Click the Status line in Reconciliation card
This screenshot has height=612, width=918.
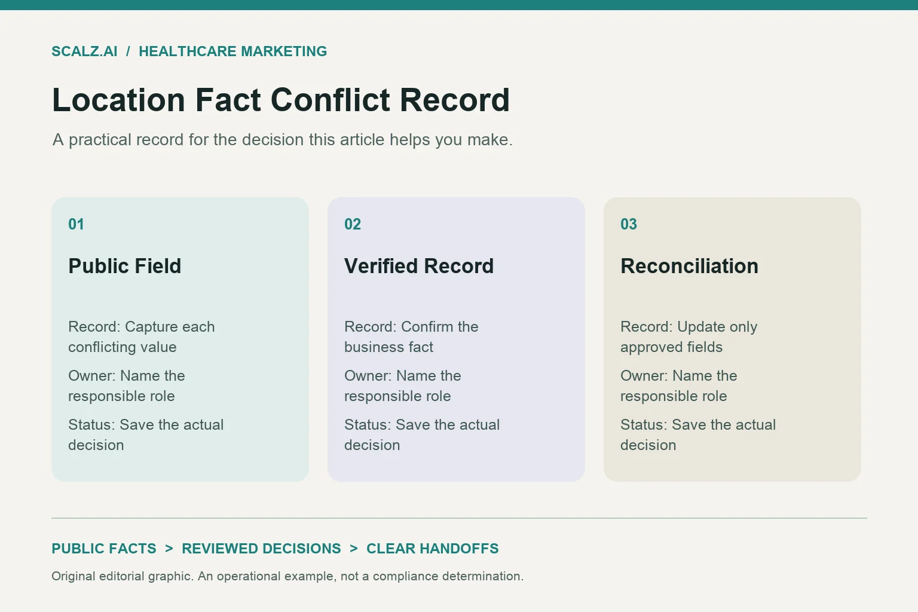tap(698, 435)
